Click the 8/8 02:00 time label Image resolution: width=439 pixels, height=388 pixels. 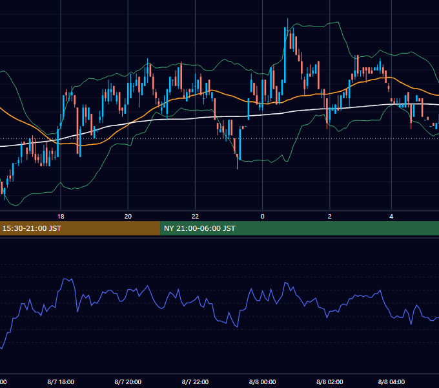329,382
